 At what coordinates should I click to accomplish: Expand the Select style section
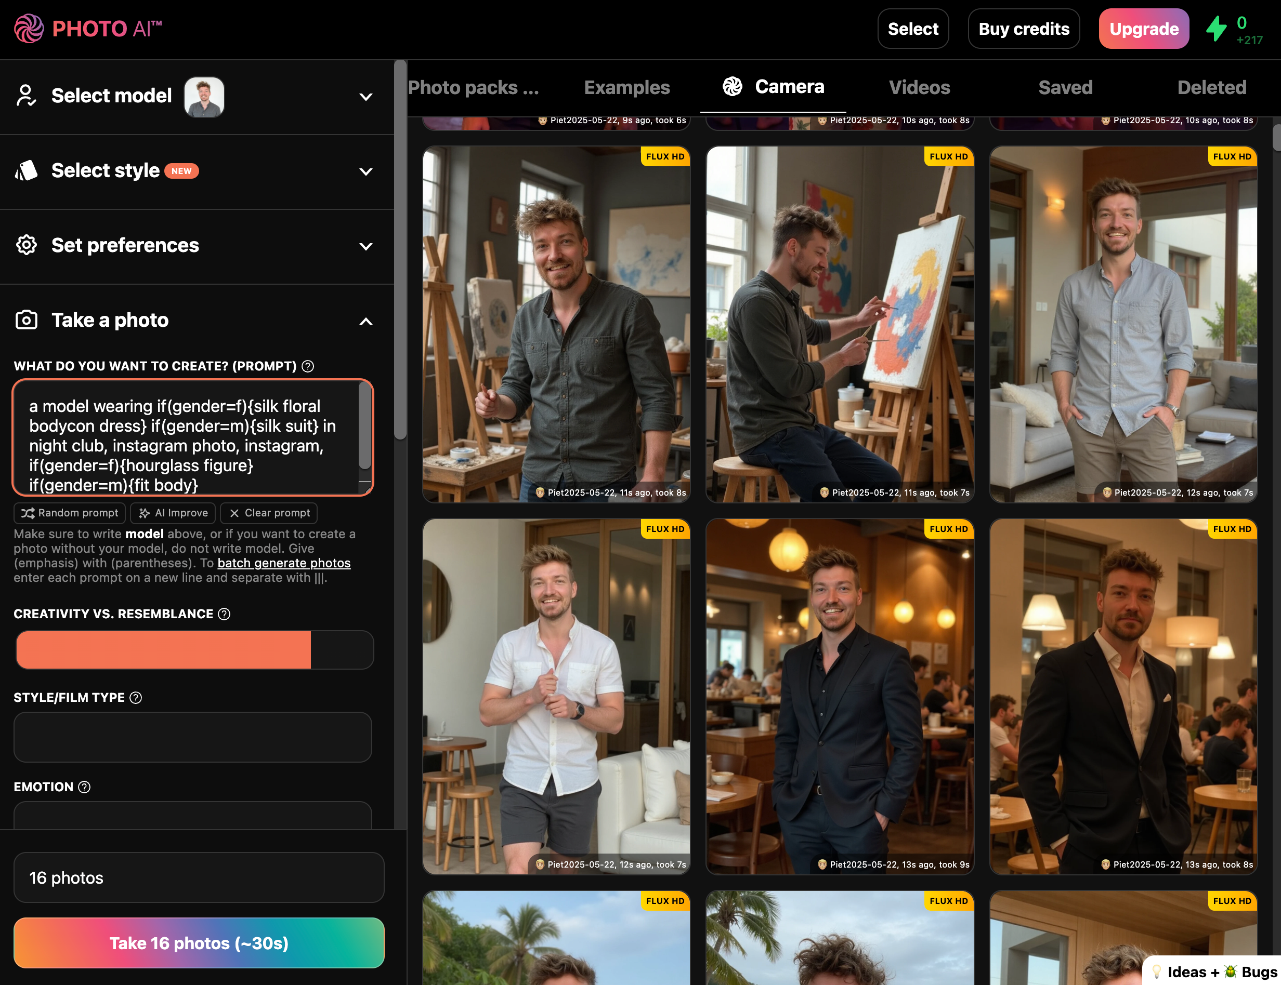366,171
